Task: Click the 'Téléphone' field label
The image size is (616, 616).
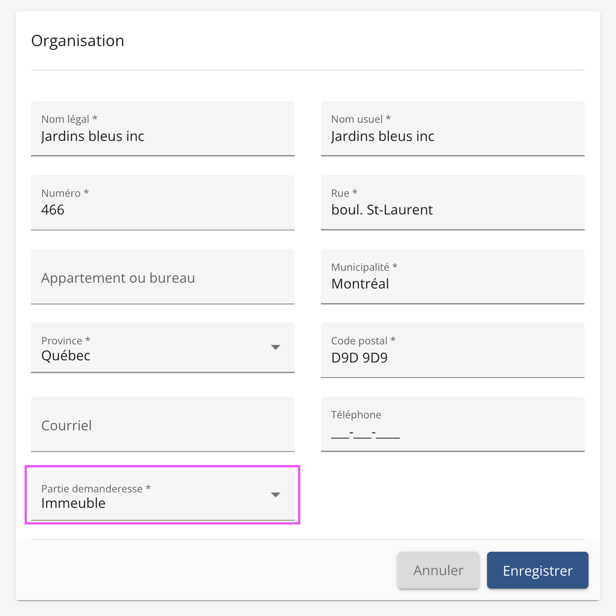Action: click(356, 415)
